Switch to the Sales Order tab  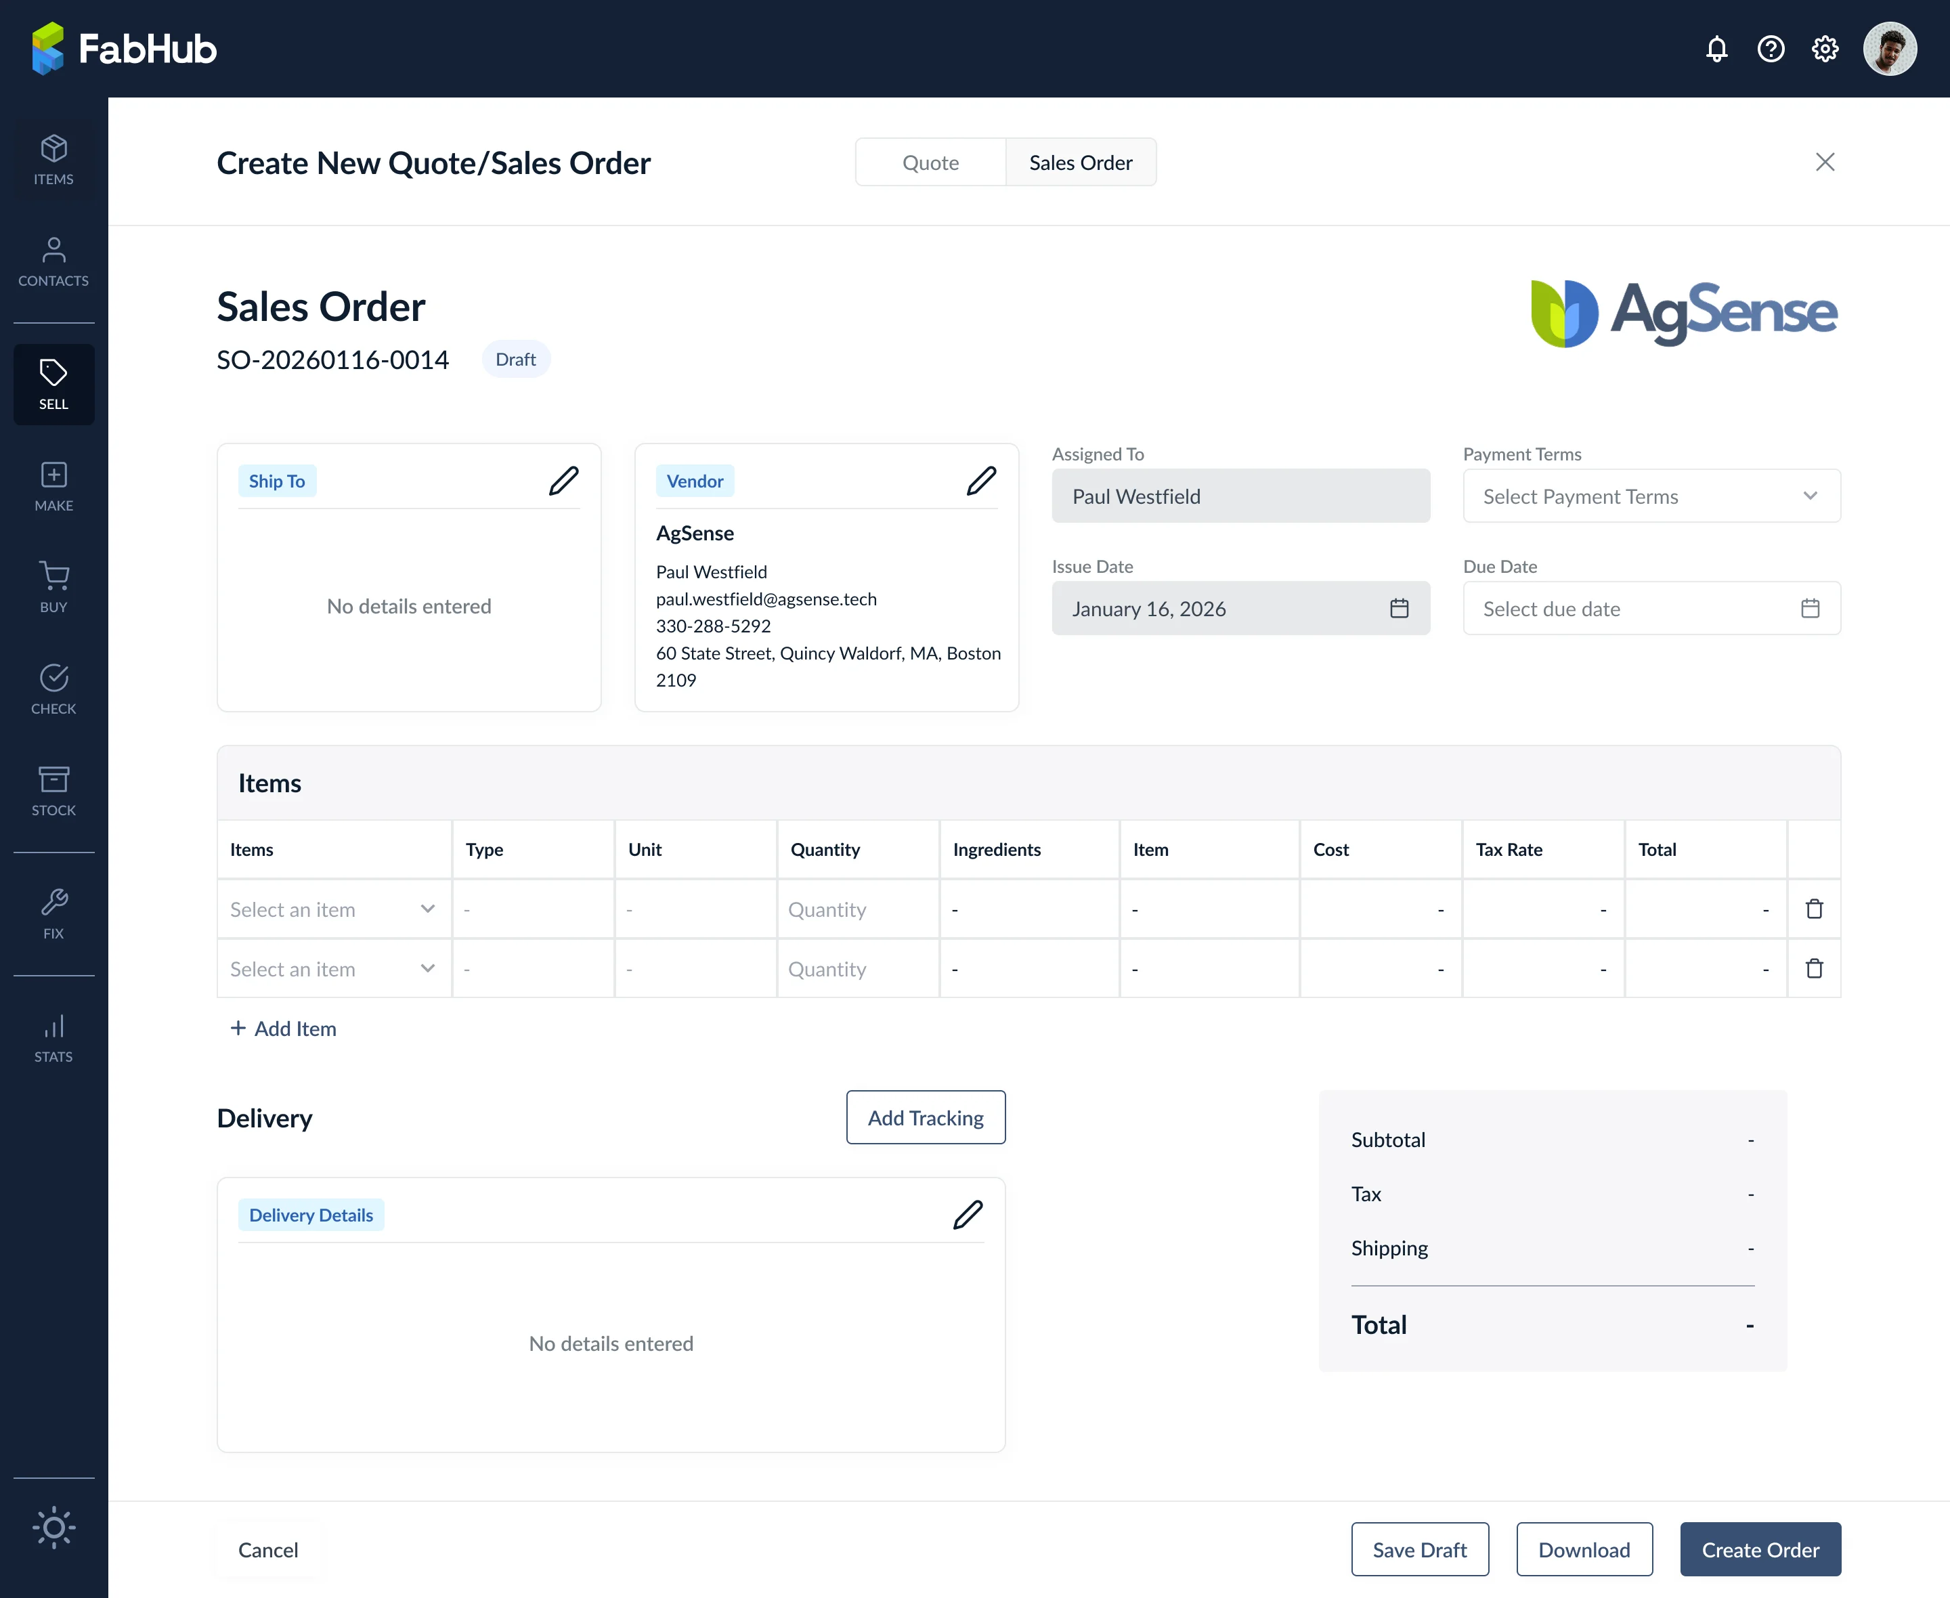click(1081, 163)
